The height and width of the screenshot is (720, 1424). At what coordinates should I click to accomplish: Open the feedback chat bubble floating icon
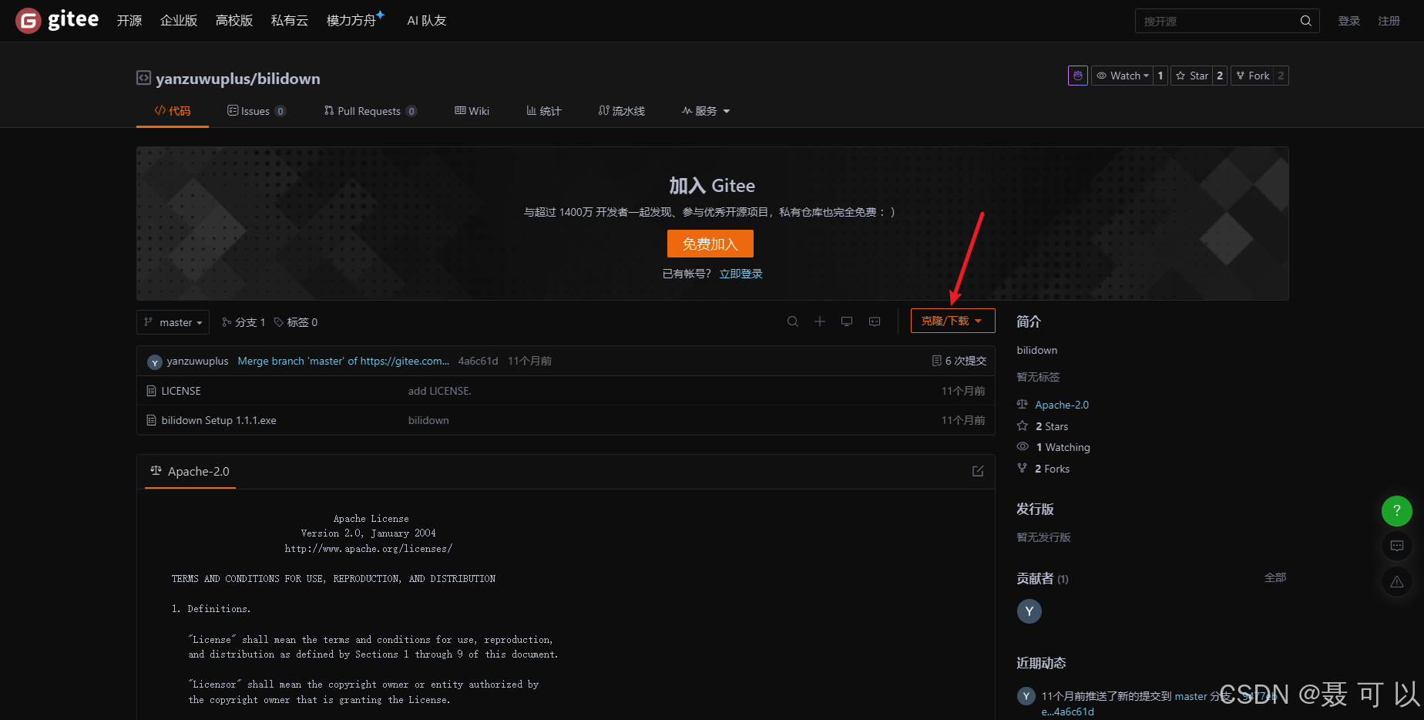point(1397,546)
